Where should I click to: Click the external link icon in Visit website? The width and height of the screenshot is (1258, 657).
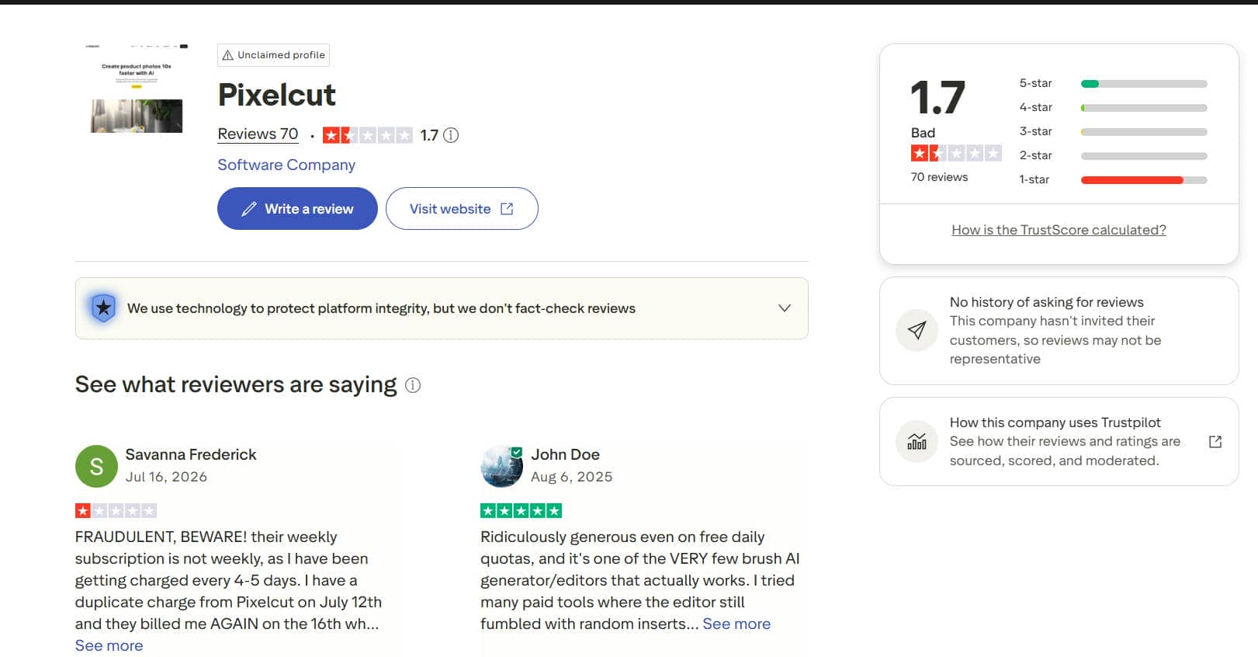tap(507, 209)
